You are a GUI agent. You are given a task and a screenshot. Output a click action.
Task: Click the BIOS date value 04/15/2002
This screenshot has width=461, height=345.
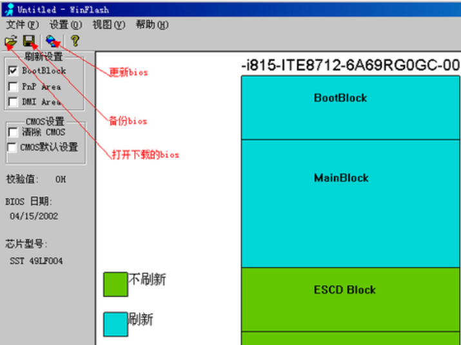tap(34, 216)
